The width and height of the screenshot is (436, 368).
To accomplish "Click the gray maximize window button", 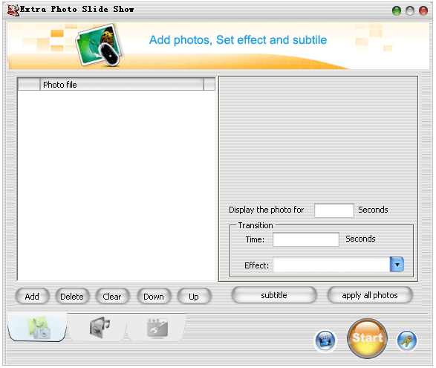I will click(x=410, y=10).
